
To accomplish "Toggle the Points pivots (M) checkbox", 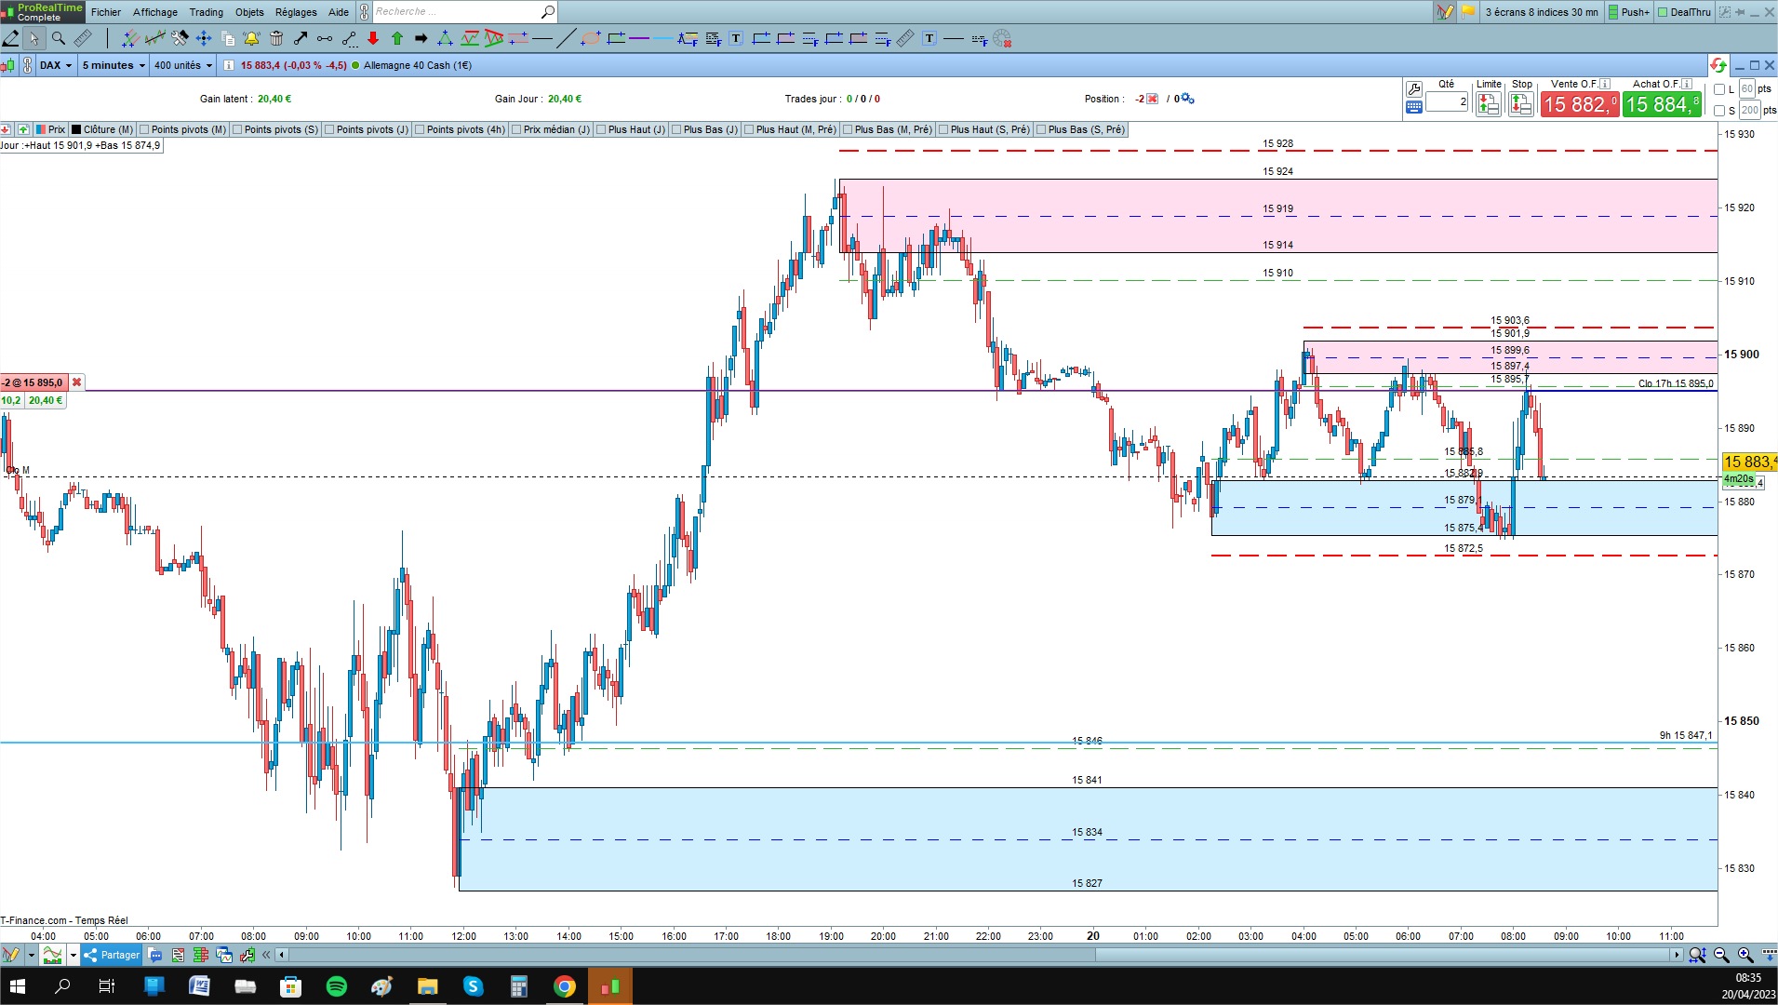I will coord(145,129).
